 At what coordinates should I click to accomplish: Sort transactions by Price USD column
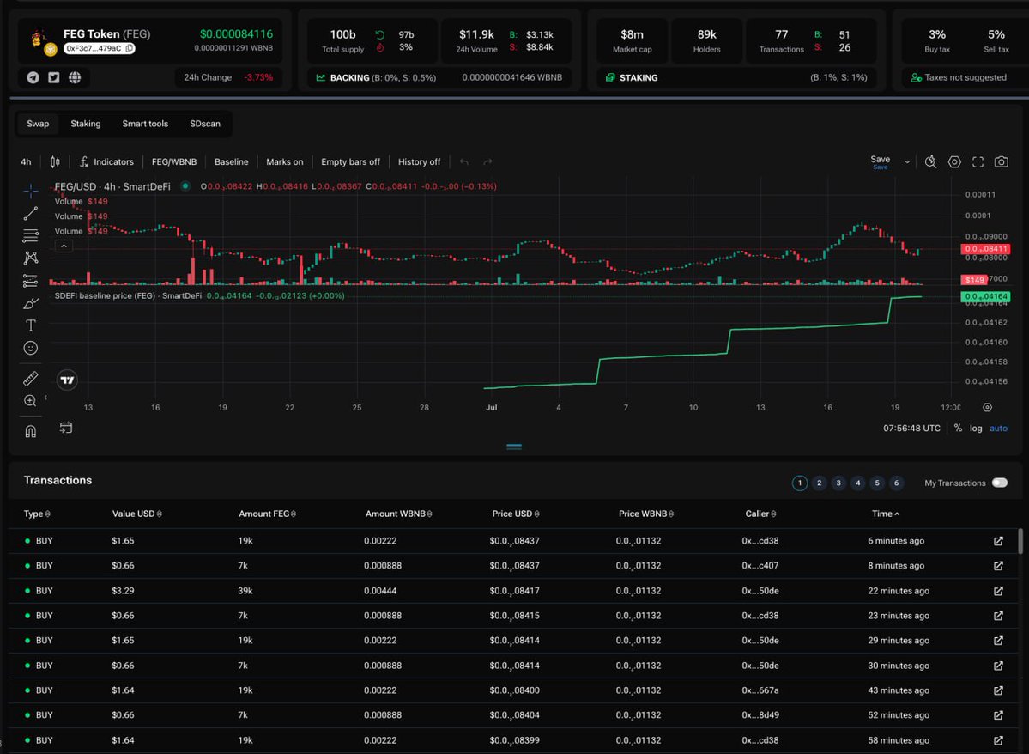tap(516, 514)
